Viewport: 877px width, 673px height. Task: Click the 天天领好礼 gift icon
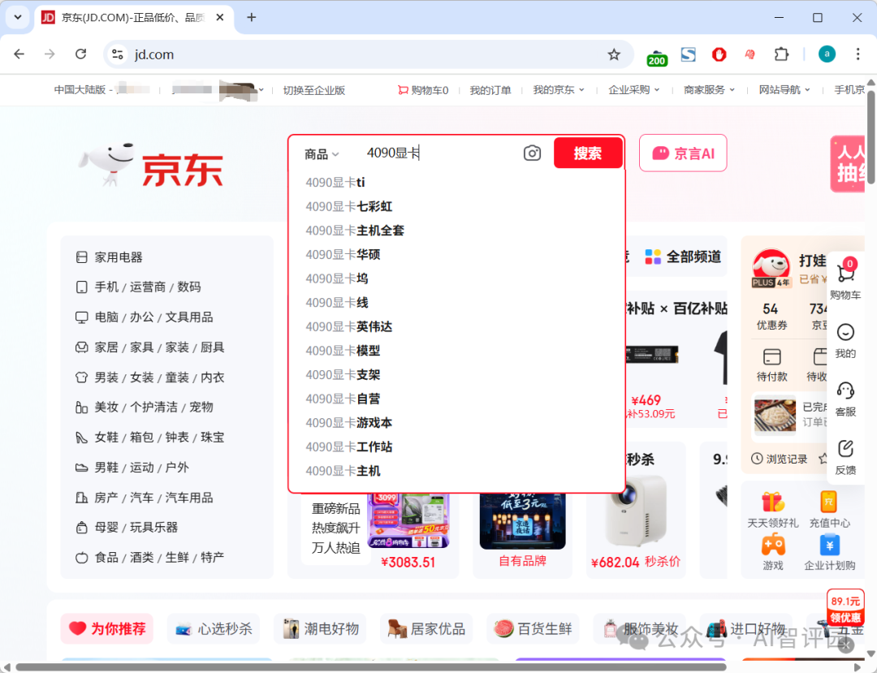point(772,503)
